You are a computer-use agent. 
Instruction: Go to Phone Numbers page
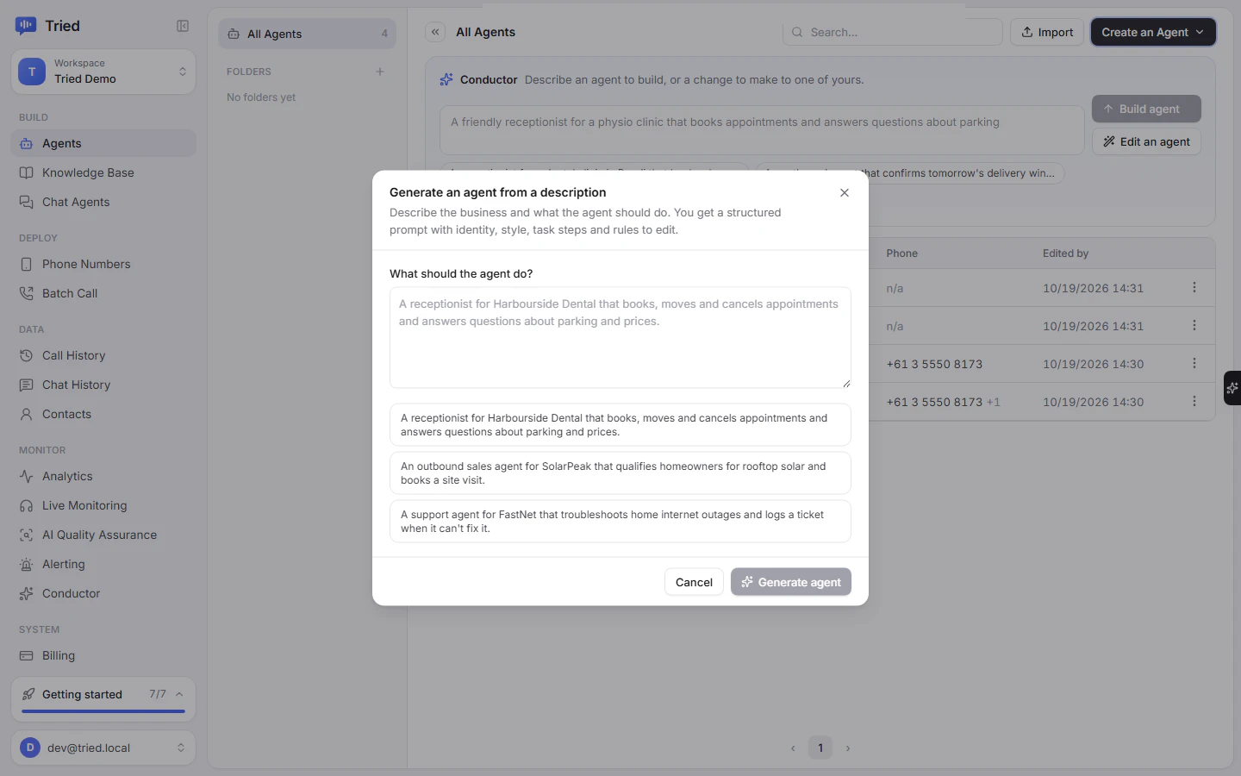coord(103,264)
